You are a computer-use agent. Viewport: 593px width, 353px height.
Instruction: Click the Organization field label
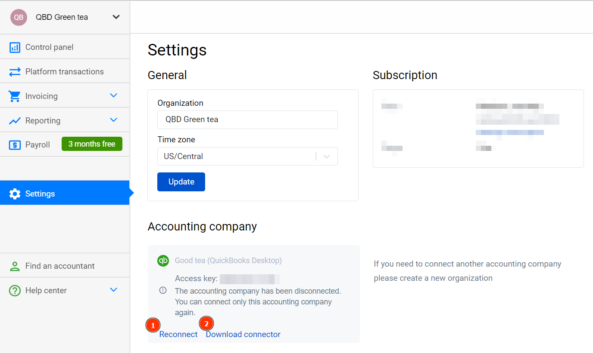pos(180,103)
